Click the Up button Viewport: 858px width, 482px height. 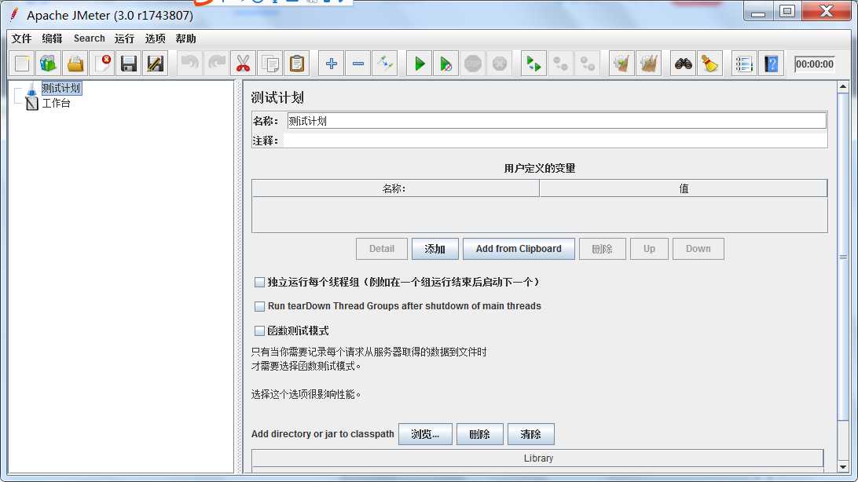click(x=650, y=249)
